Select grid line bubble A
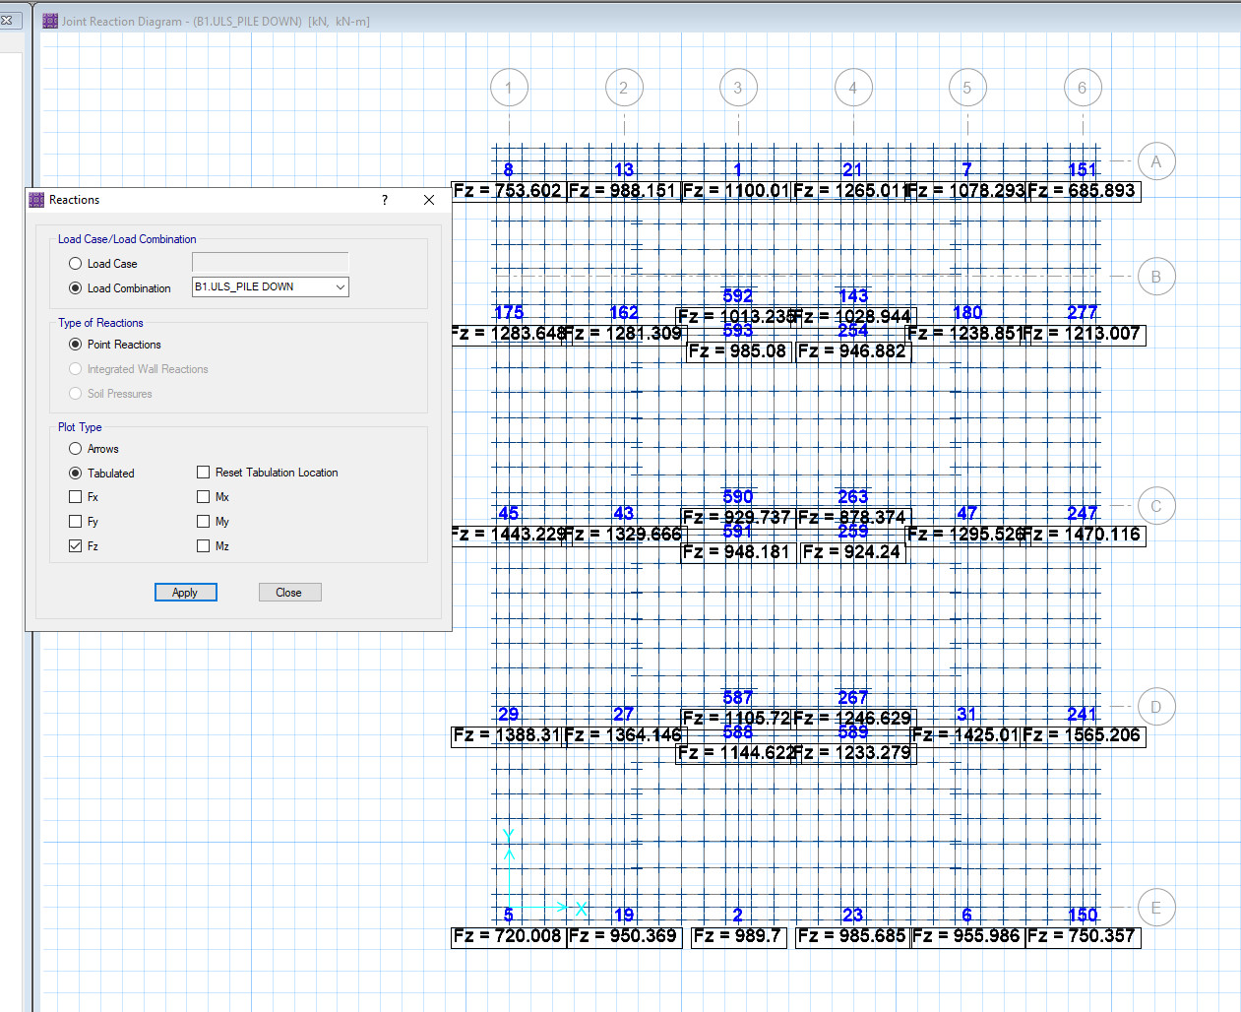This screenshot has height=1012, width=1241. 1155,161
